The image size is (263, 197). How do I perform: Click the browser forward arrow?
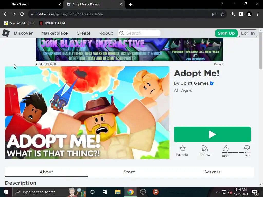[14, 14]
